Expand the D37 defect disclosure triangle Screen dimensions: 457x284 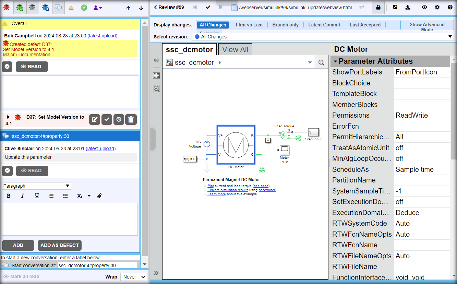click(9, 117)
